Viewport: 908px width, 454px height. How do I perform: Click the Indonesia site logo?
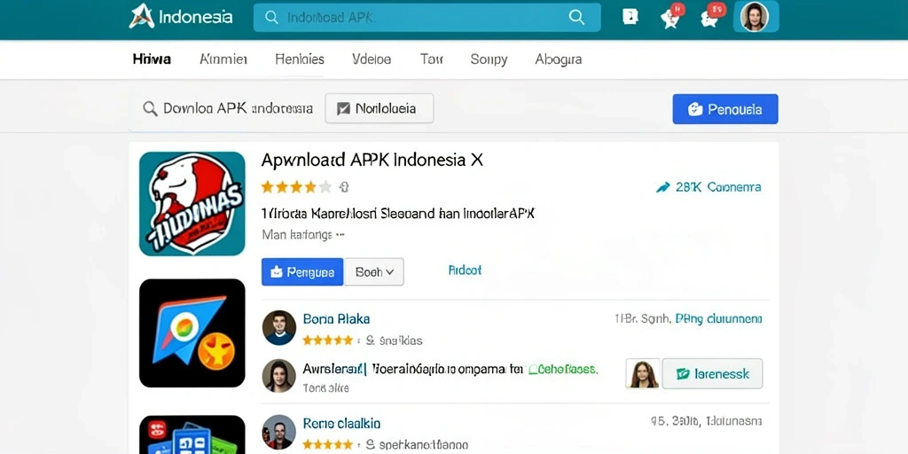181,16
